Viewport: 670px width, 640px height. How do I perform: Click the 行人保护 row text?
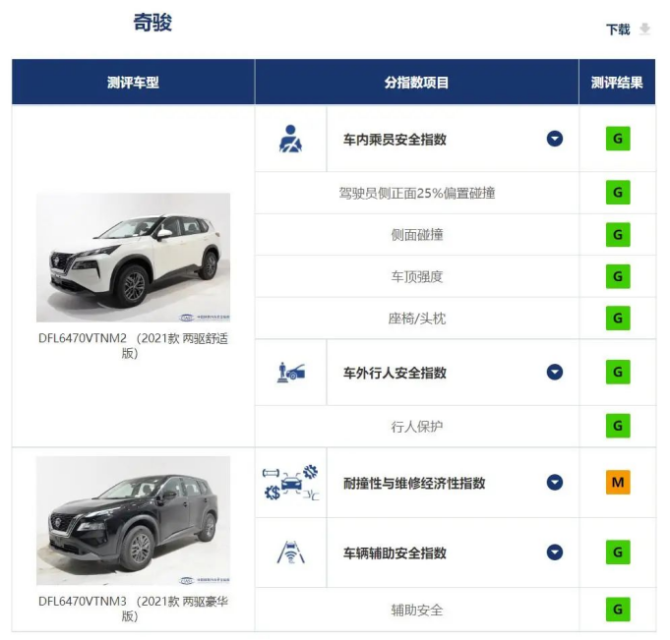coord(417,426)
